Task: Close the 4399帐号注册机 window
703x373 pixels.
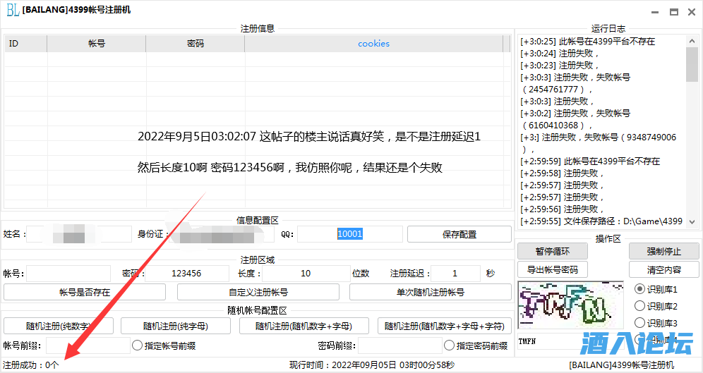Action: pos(692,12)
